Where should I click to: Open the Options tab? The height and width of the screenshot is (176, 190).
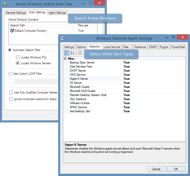pos(81,47)
